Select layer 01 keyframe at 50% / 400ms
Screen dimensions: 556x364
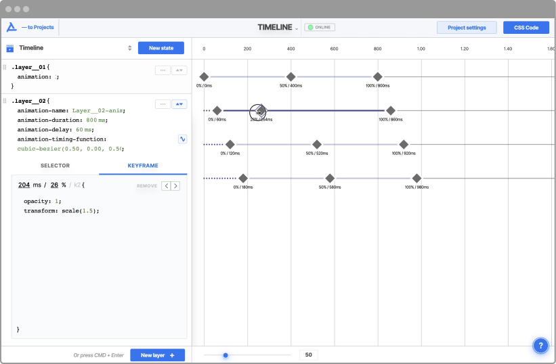coord(291,76)
